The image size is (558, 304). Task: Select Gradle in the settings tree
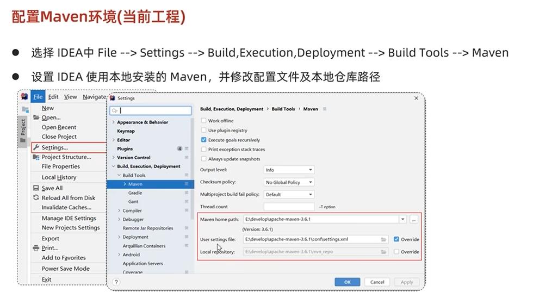click(x=135, y=193)
